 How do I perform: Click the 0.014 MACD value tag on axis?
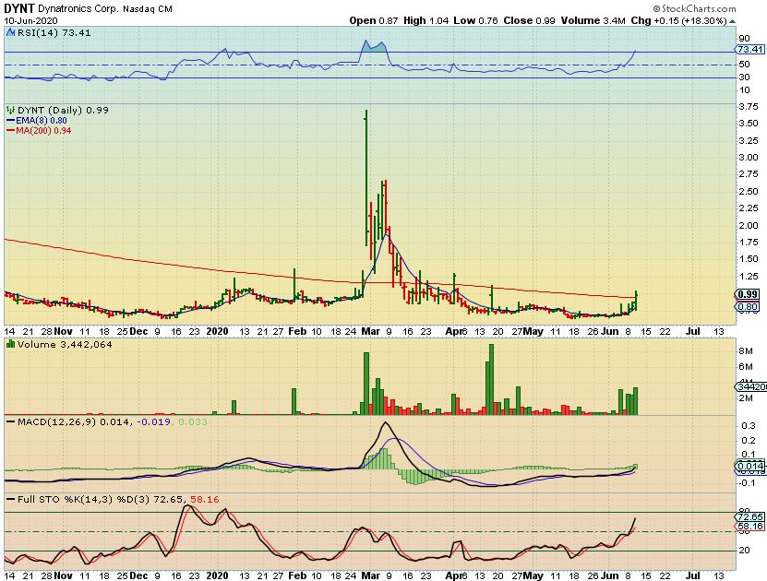point(749,467)
